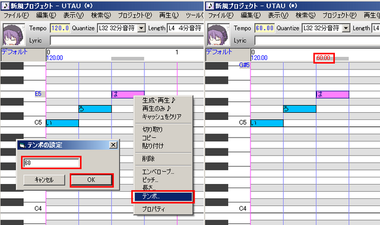The image size is (380, 225).
Task: Open 編集(E) menu in left window
Action: [x=46, y=15]
